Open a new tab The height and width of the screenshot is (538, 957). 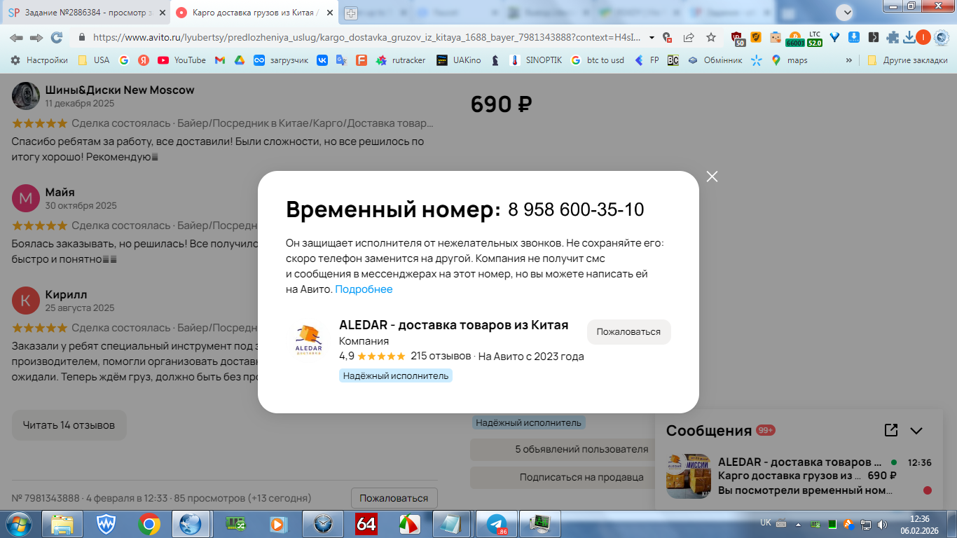pos(350,13)
